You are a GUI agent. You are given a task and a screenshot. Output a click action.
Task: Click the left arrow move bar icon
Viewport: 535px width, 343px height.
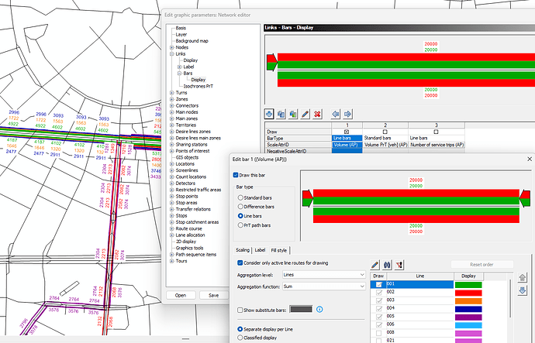pyautogui.click(x=336, y=114)
